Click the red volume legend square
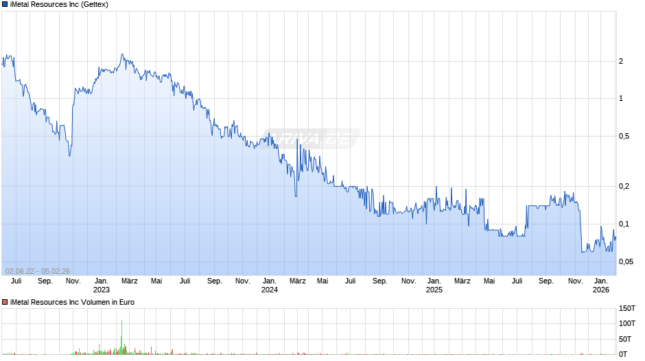645x361 pixels. [5, 302]
